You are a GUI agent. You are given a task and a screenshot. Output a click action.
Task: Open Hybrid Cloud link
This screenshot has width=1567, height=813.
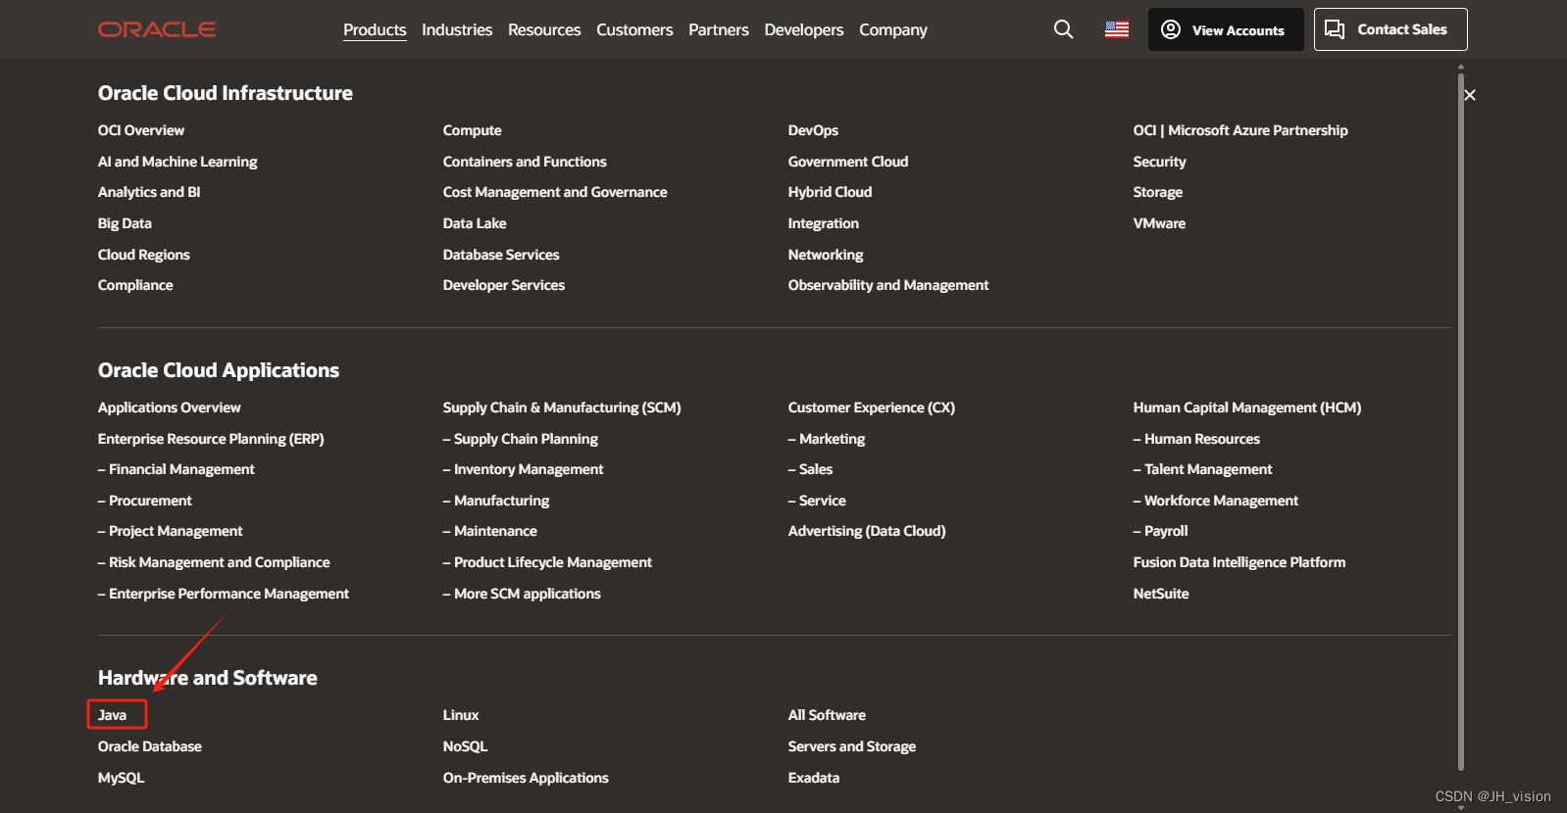[x=830, y=192]
